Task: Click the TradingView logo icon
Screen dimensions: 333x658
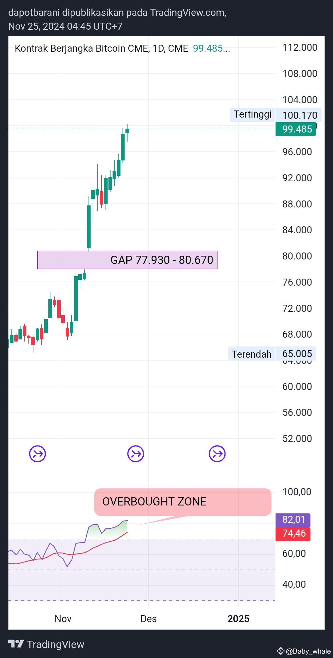Action: 16,644
